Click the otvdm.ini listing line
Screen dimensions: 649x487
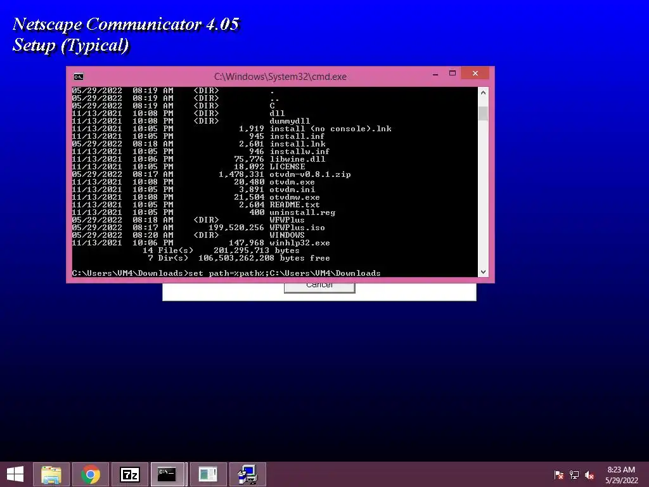point(193,190)
